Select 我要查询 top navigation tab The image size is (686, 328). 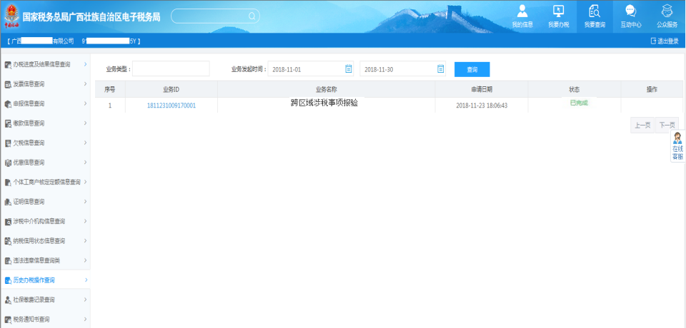tap(595, 16)
